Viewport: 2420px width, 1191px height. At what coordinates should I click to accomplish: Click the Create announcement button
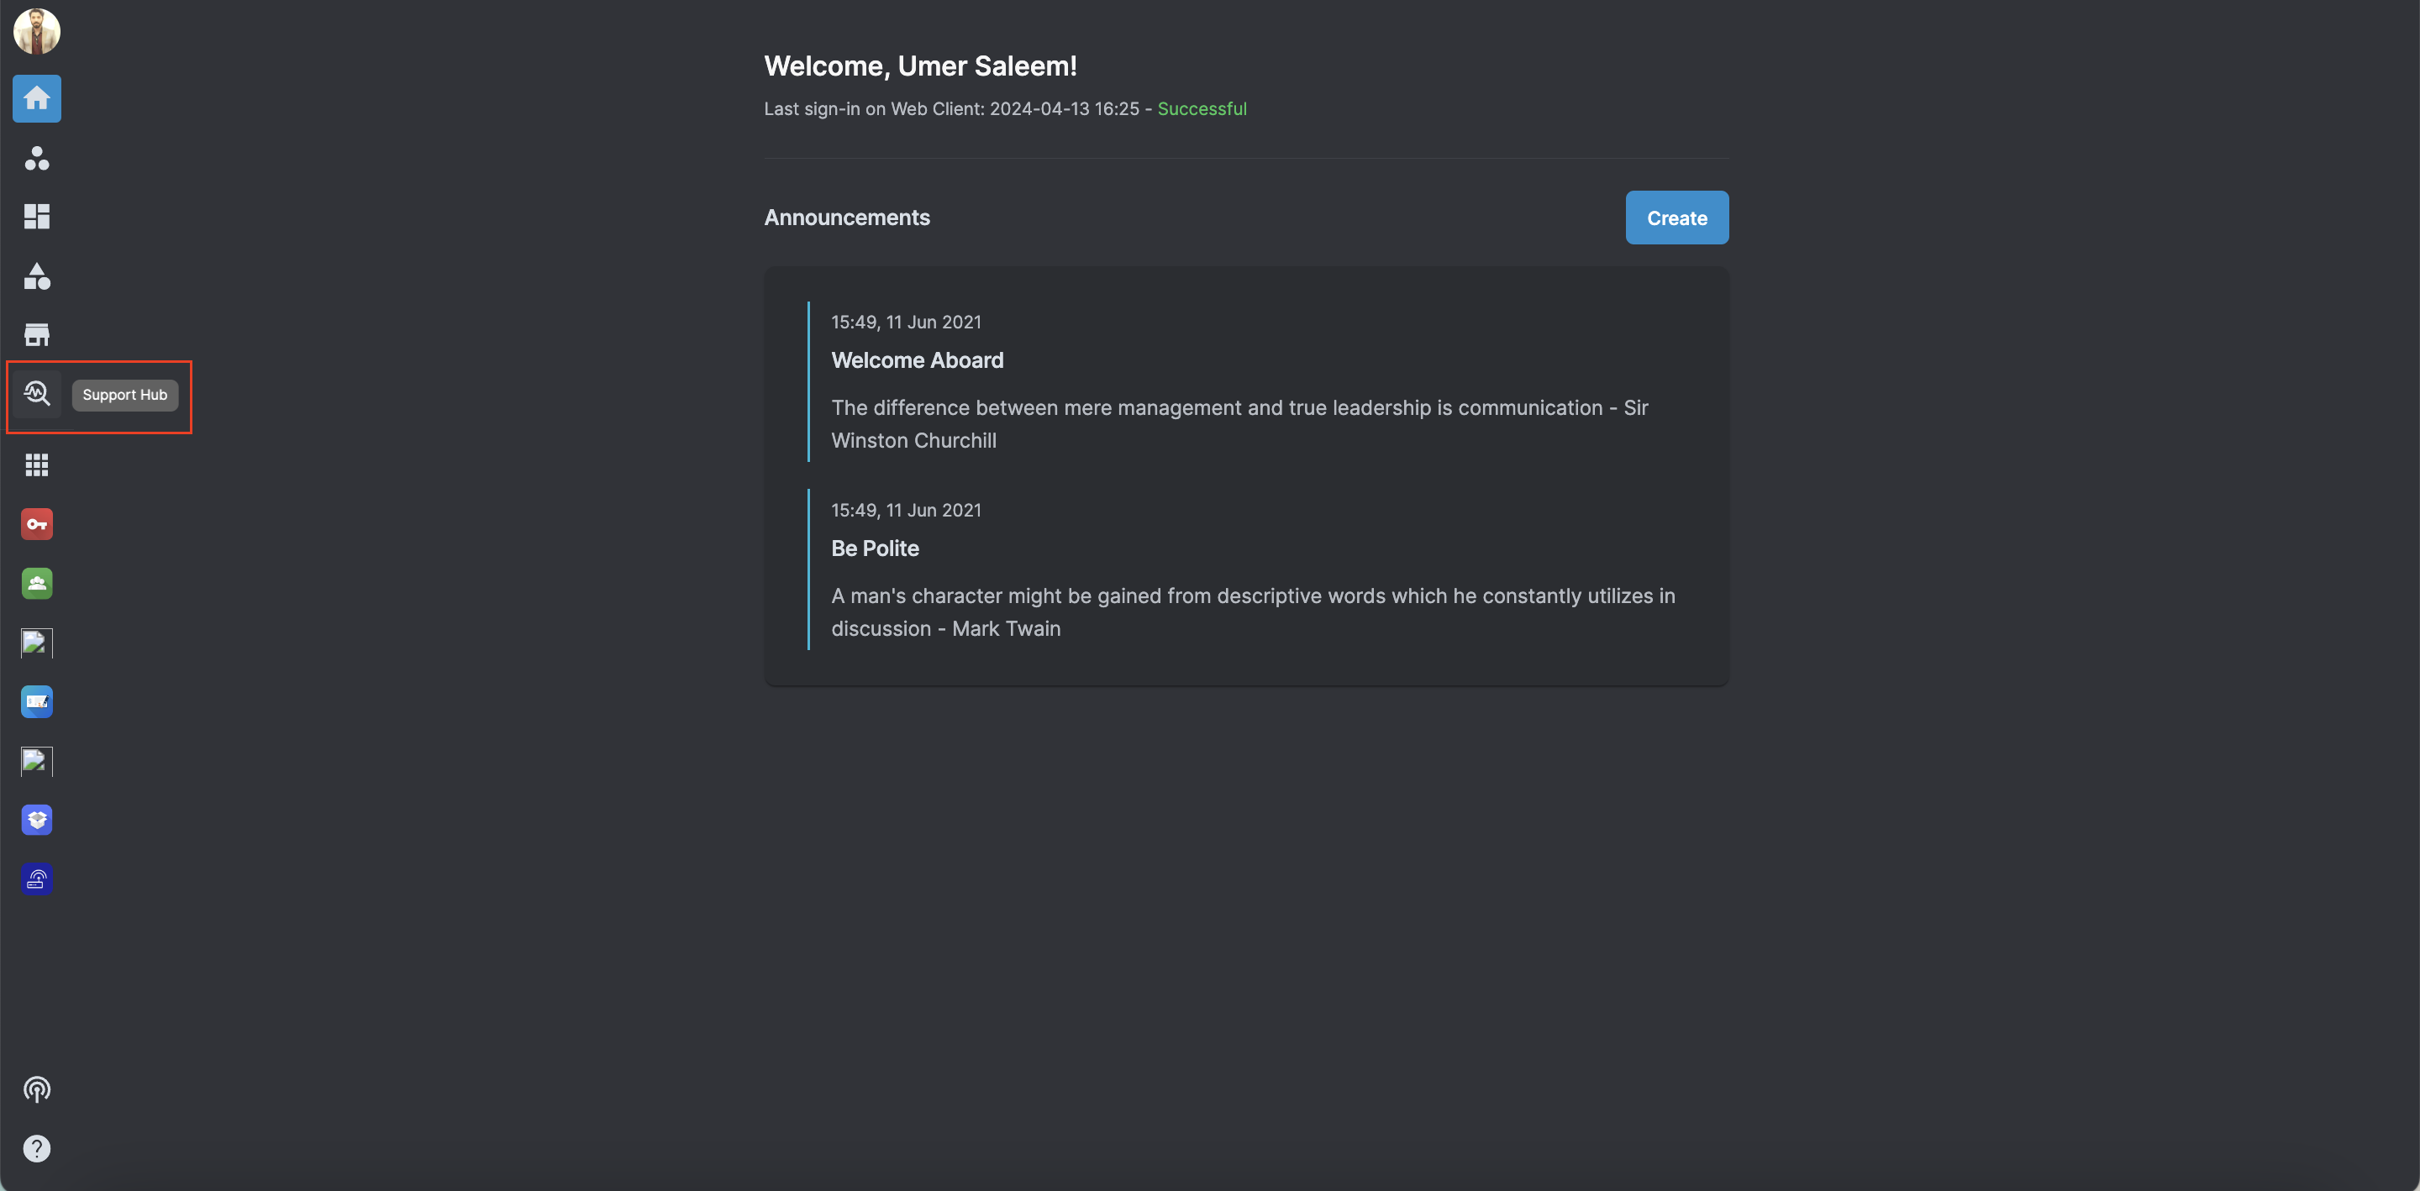coord(1677,218)
